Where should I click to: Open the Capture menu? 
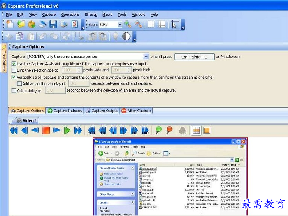(49, 15)
